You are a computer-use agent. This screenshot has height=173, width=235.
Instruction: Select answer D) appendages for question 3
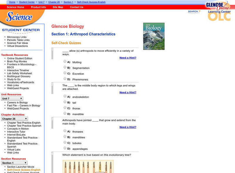pyautogui.click(x=65, y=148)
